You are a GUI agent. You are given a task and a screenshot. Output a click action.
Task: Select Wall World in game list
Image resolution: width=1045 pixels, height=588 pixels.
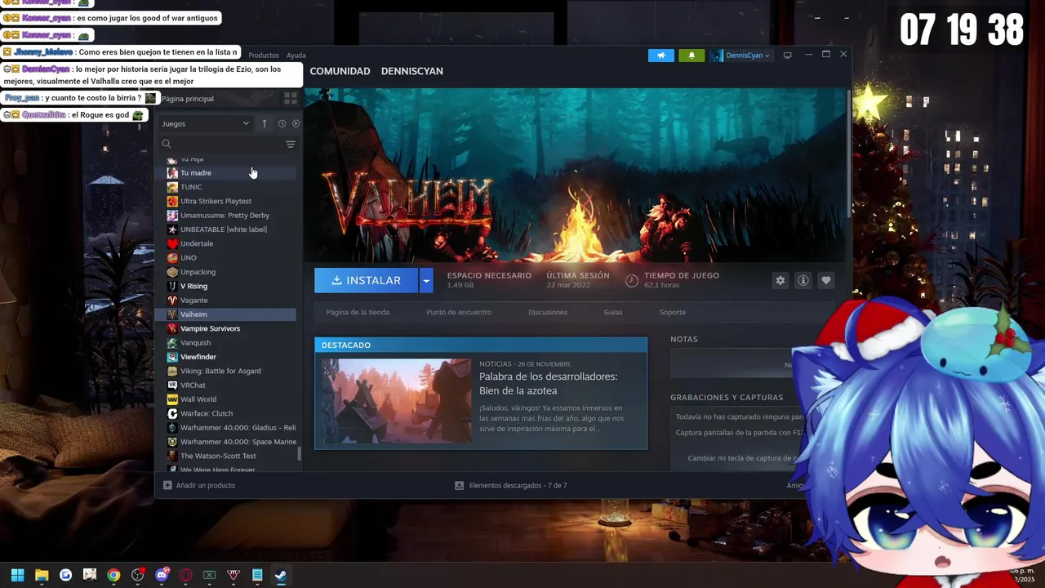pos(225,399)
